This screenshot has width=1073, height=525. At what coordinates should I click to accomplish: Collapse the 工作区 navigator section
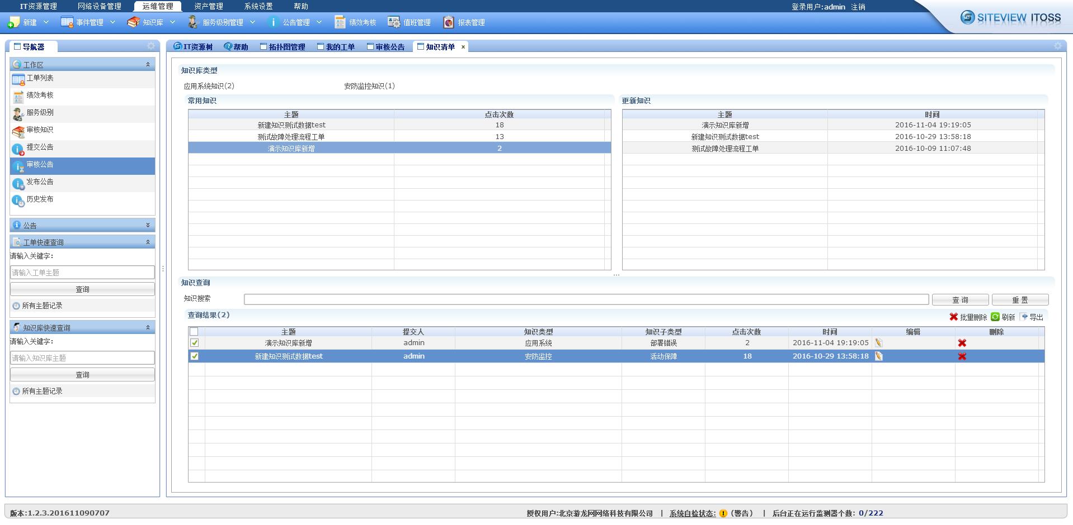click(148, 65)
